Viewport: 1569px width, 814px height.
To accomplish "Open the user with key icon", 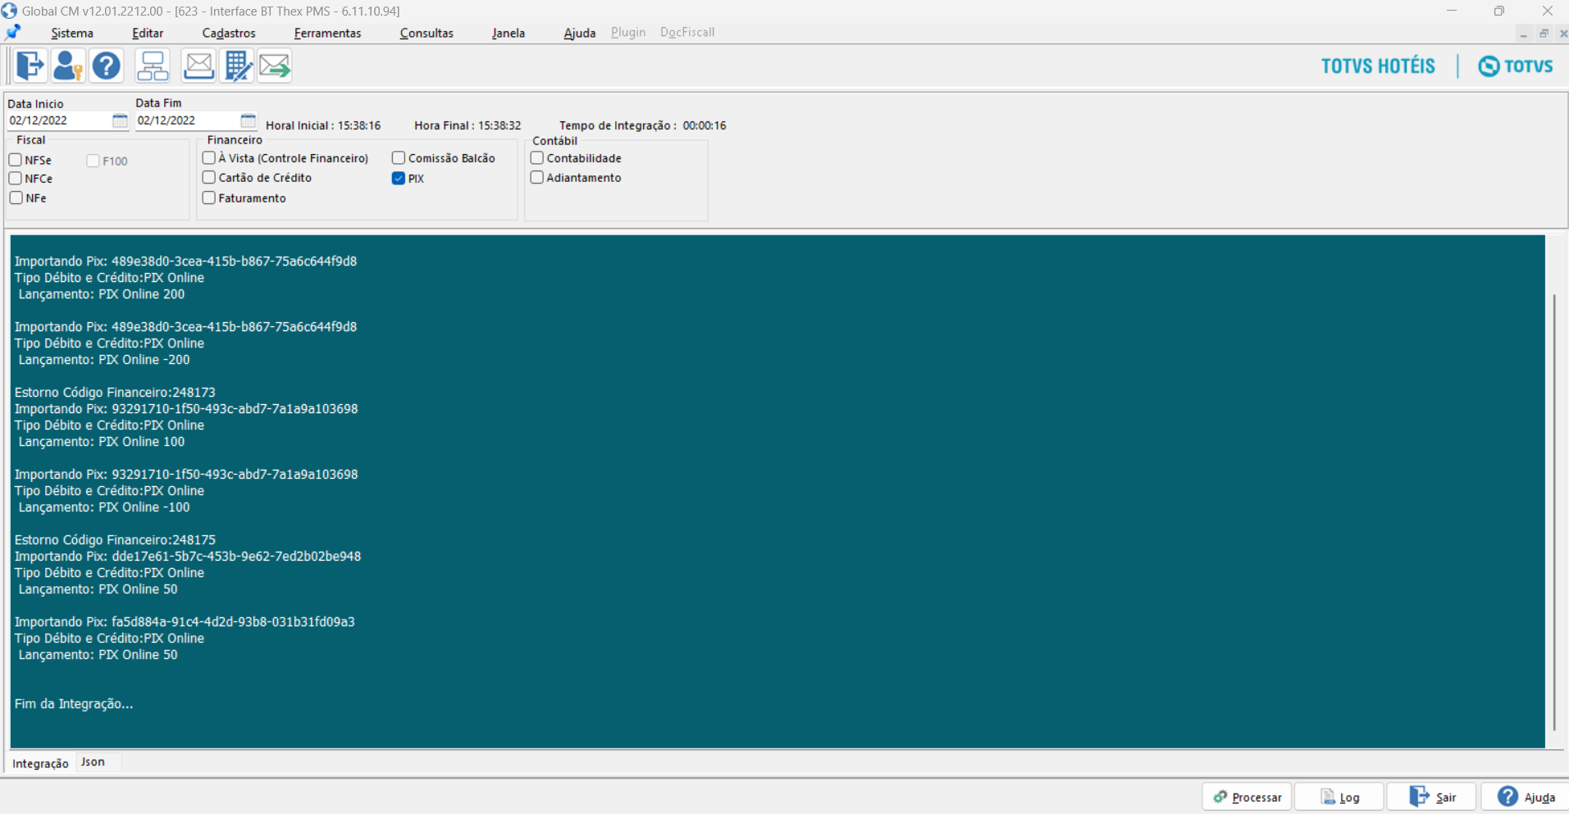I will 68,66.
